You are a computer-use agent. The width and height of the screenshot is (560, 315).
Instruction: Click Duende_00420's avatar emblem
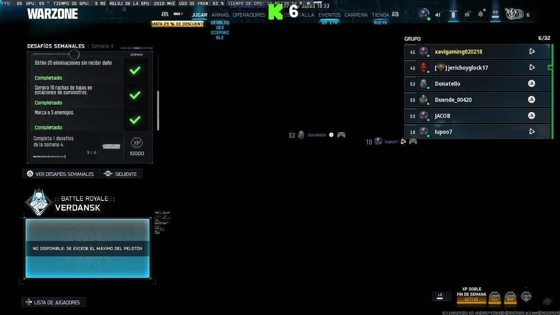[x=423, y=100]
